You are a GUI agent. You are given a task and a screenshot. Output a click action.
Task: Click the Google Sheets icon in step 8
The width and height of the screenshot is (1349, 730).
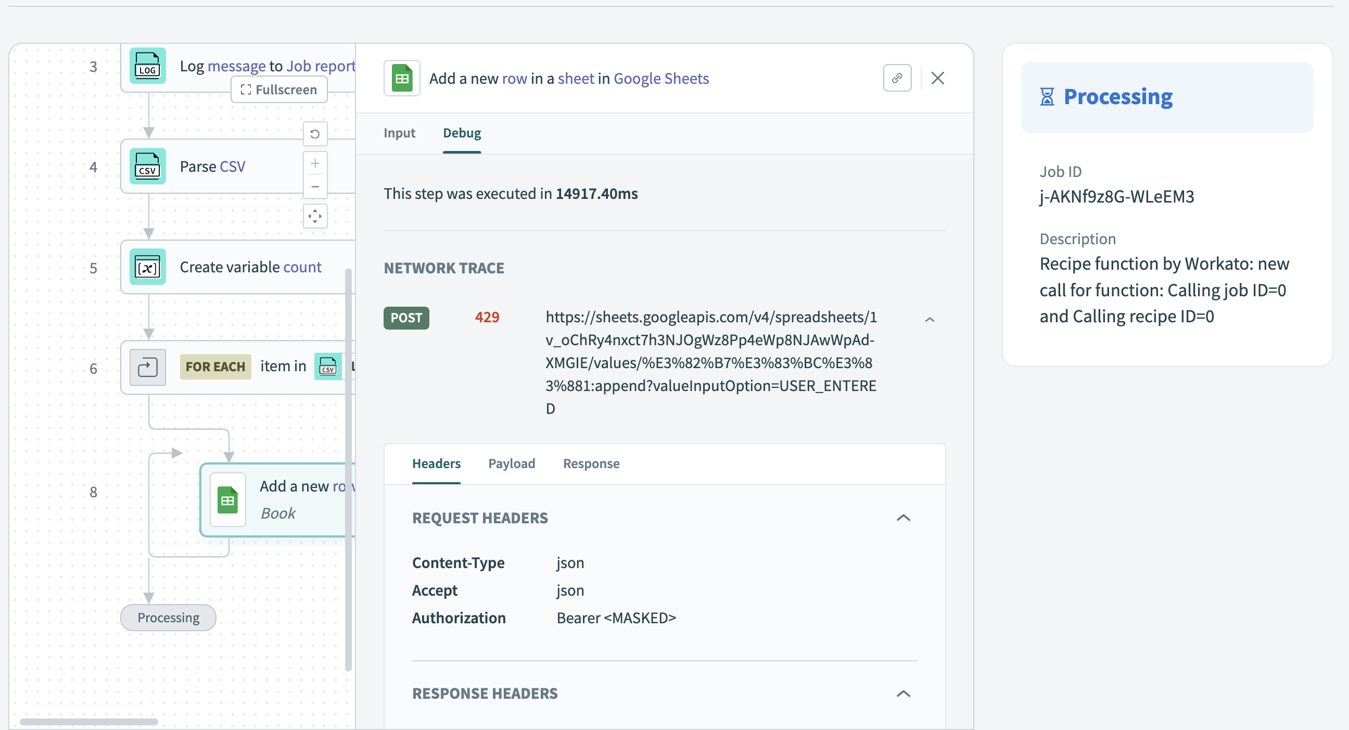coord(227,500)
